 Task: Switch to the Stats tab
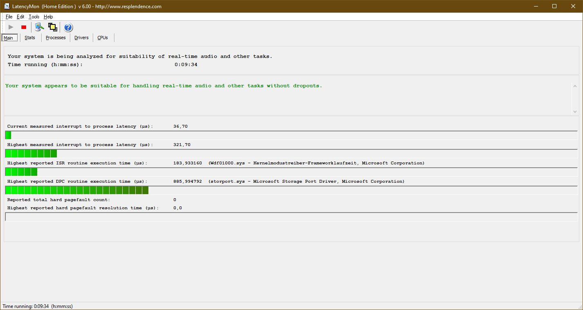pos(30,38)
